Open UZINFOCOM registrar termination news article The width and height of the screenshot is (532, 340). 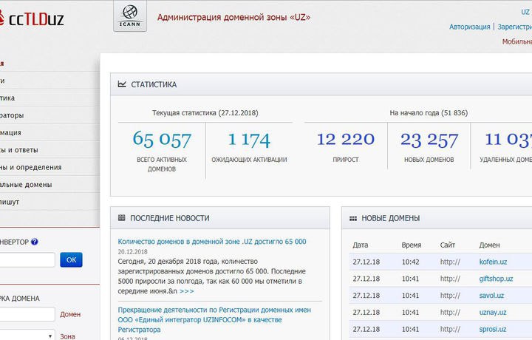pos(214,319)
